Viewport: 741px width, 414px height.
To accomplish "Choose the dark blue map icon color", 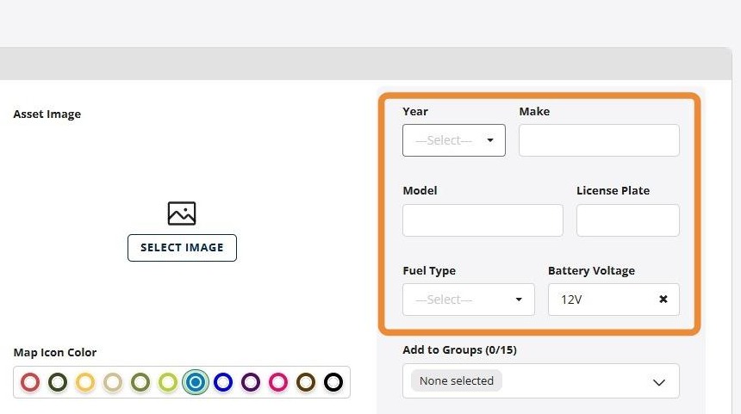I will tap(223, 382).
